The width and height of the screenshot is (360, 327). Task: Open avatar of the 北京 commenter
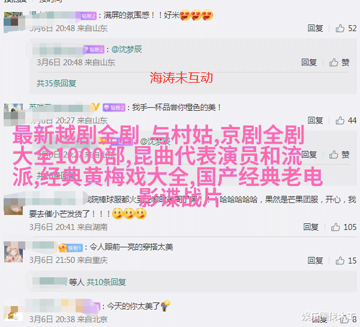[14, 313]
